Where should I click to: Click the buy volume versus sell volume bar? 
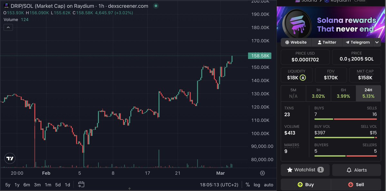pos(345,138)
